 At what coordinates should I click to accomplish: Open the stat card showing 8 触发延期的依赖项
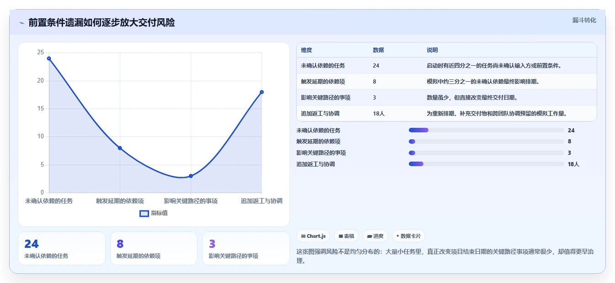point(154,248)
